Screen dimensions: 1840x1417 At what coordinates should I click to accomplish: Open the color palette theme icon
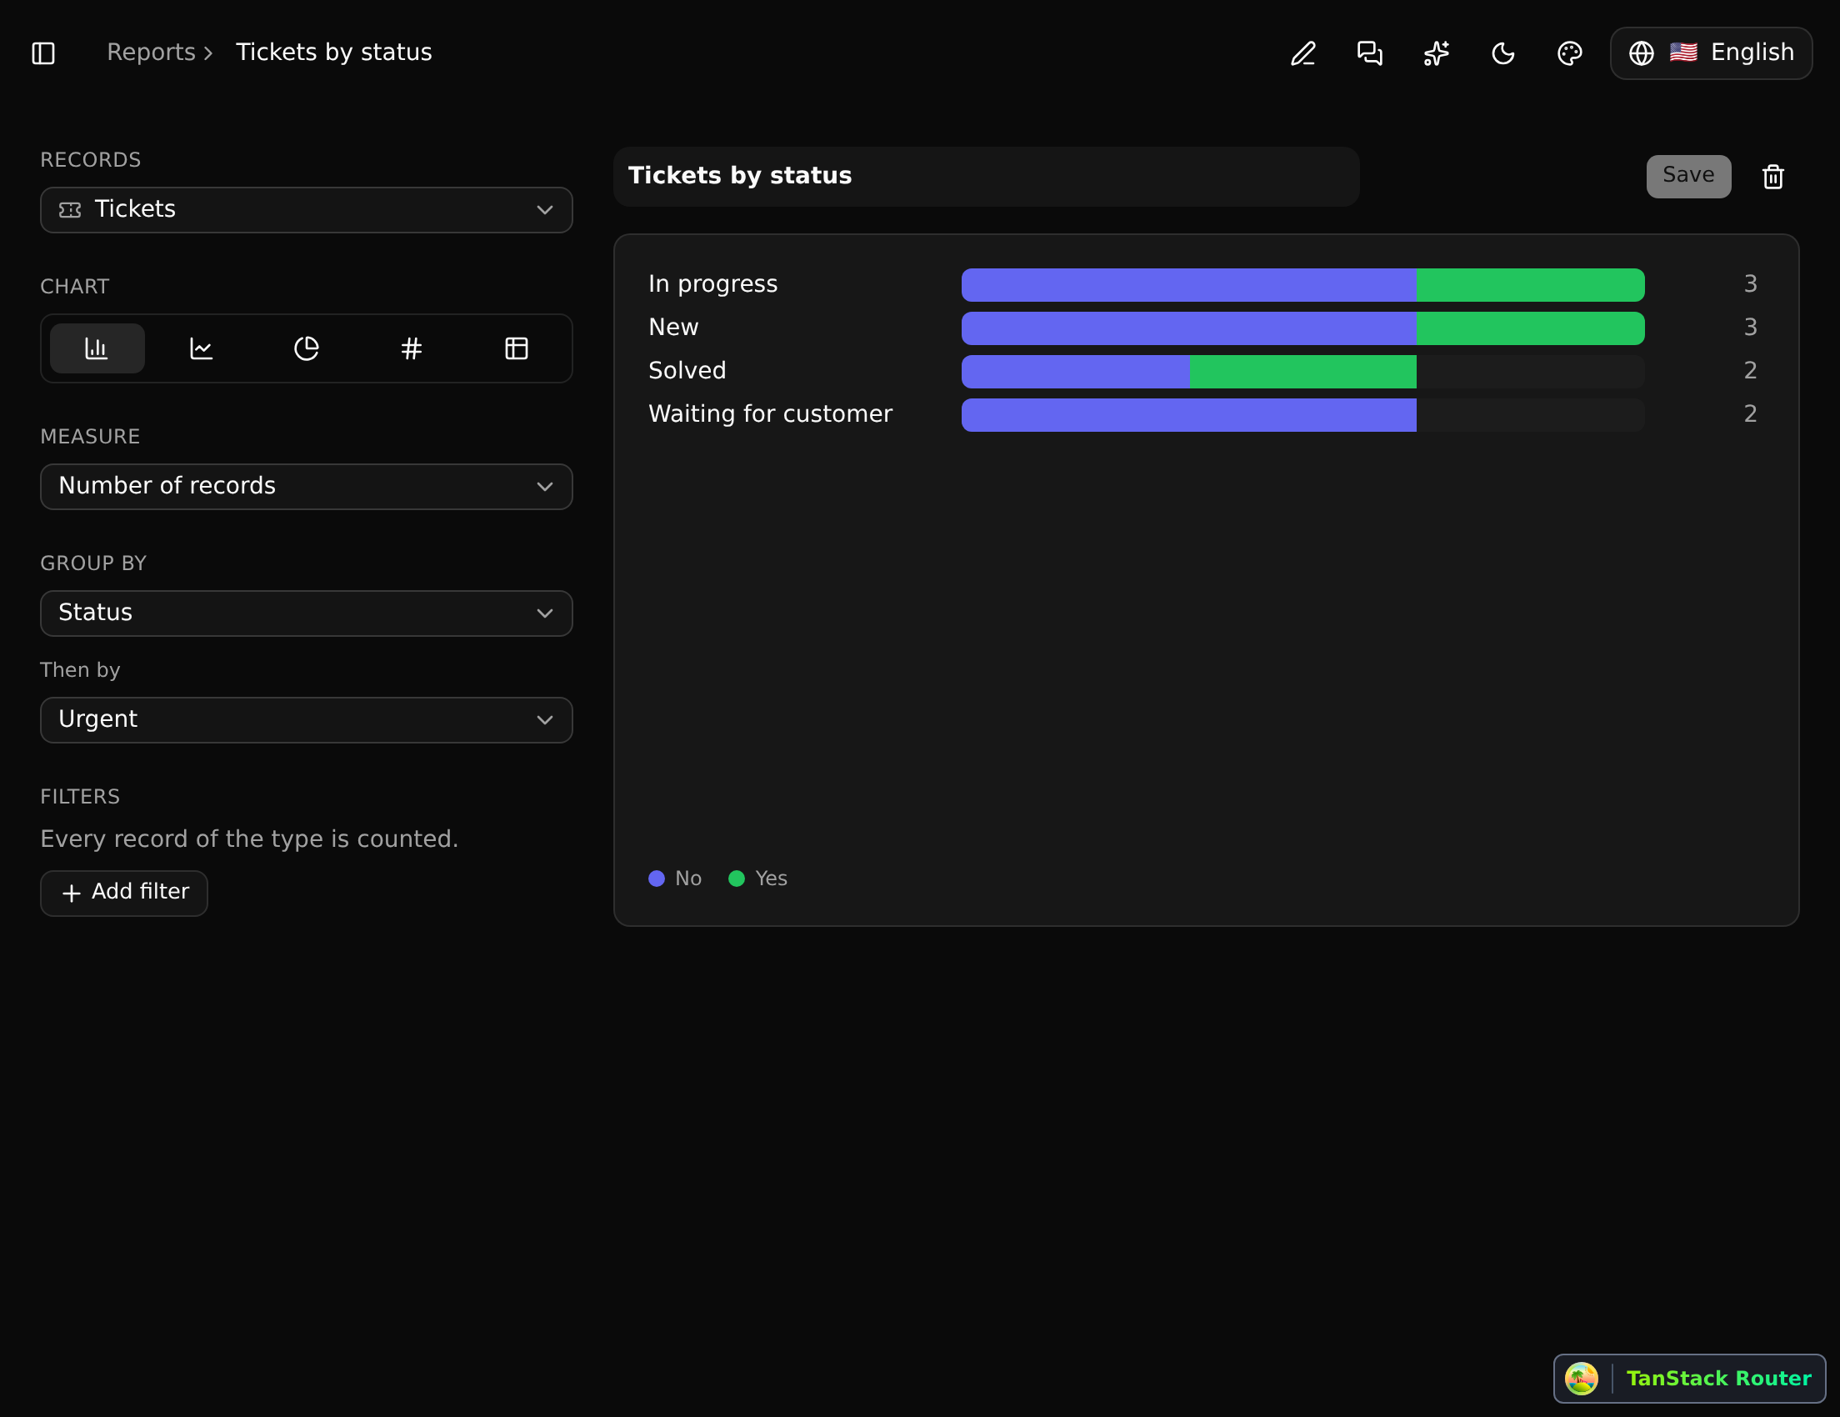click(x=1569, y=53)
